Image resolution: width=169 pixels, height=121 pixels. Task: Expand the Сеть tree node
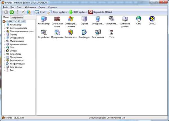[5, 48]
